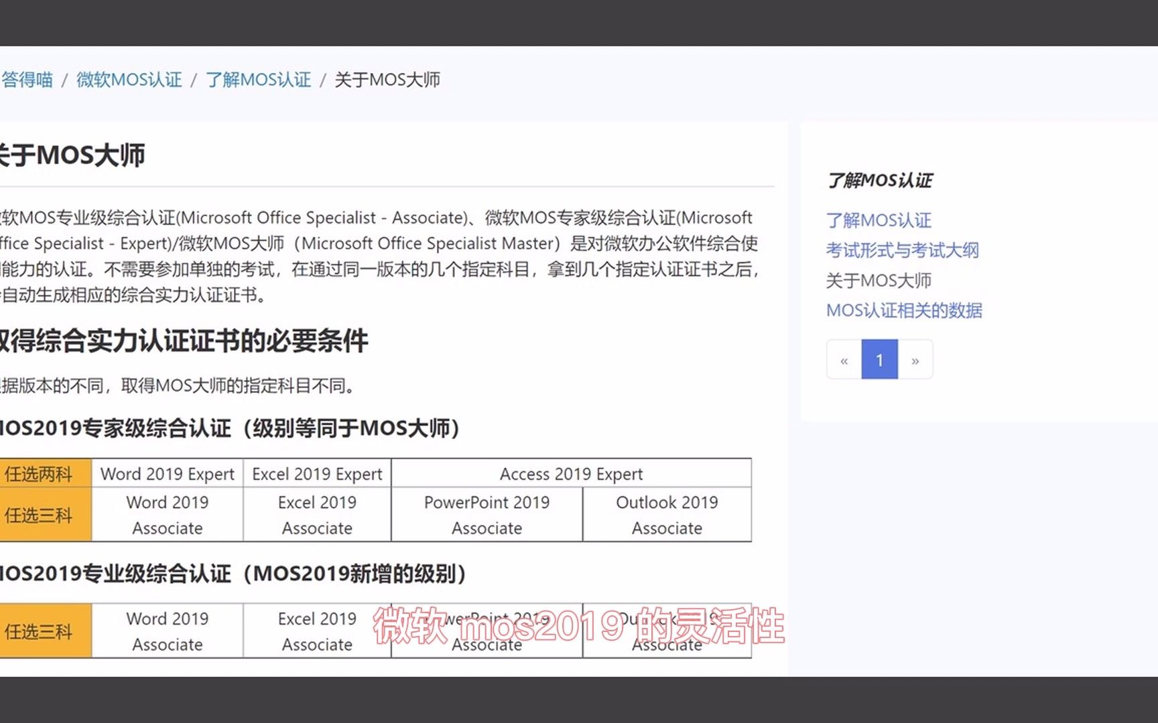Click Word 2019 Expert cell
The image size is (1158, 723).
[168, 473]
